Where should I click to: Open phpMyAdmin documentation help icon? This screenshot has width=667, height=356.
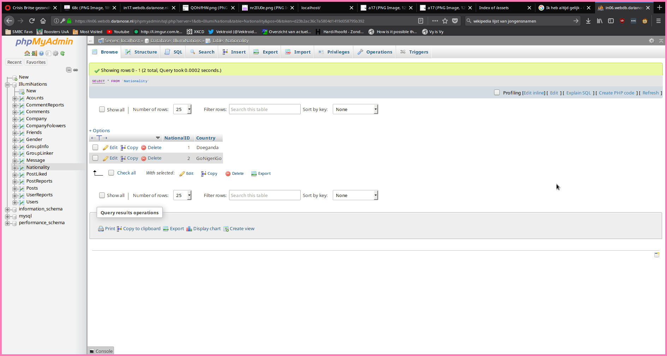pos(41,53)
